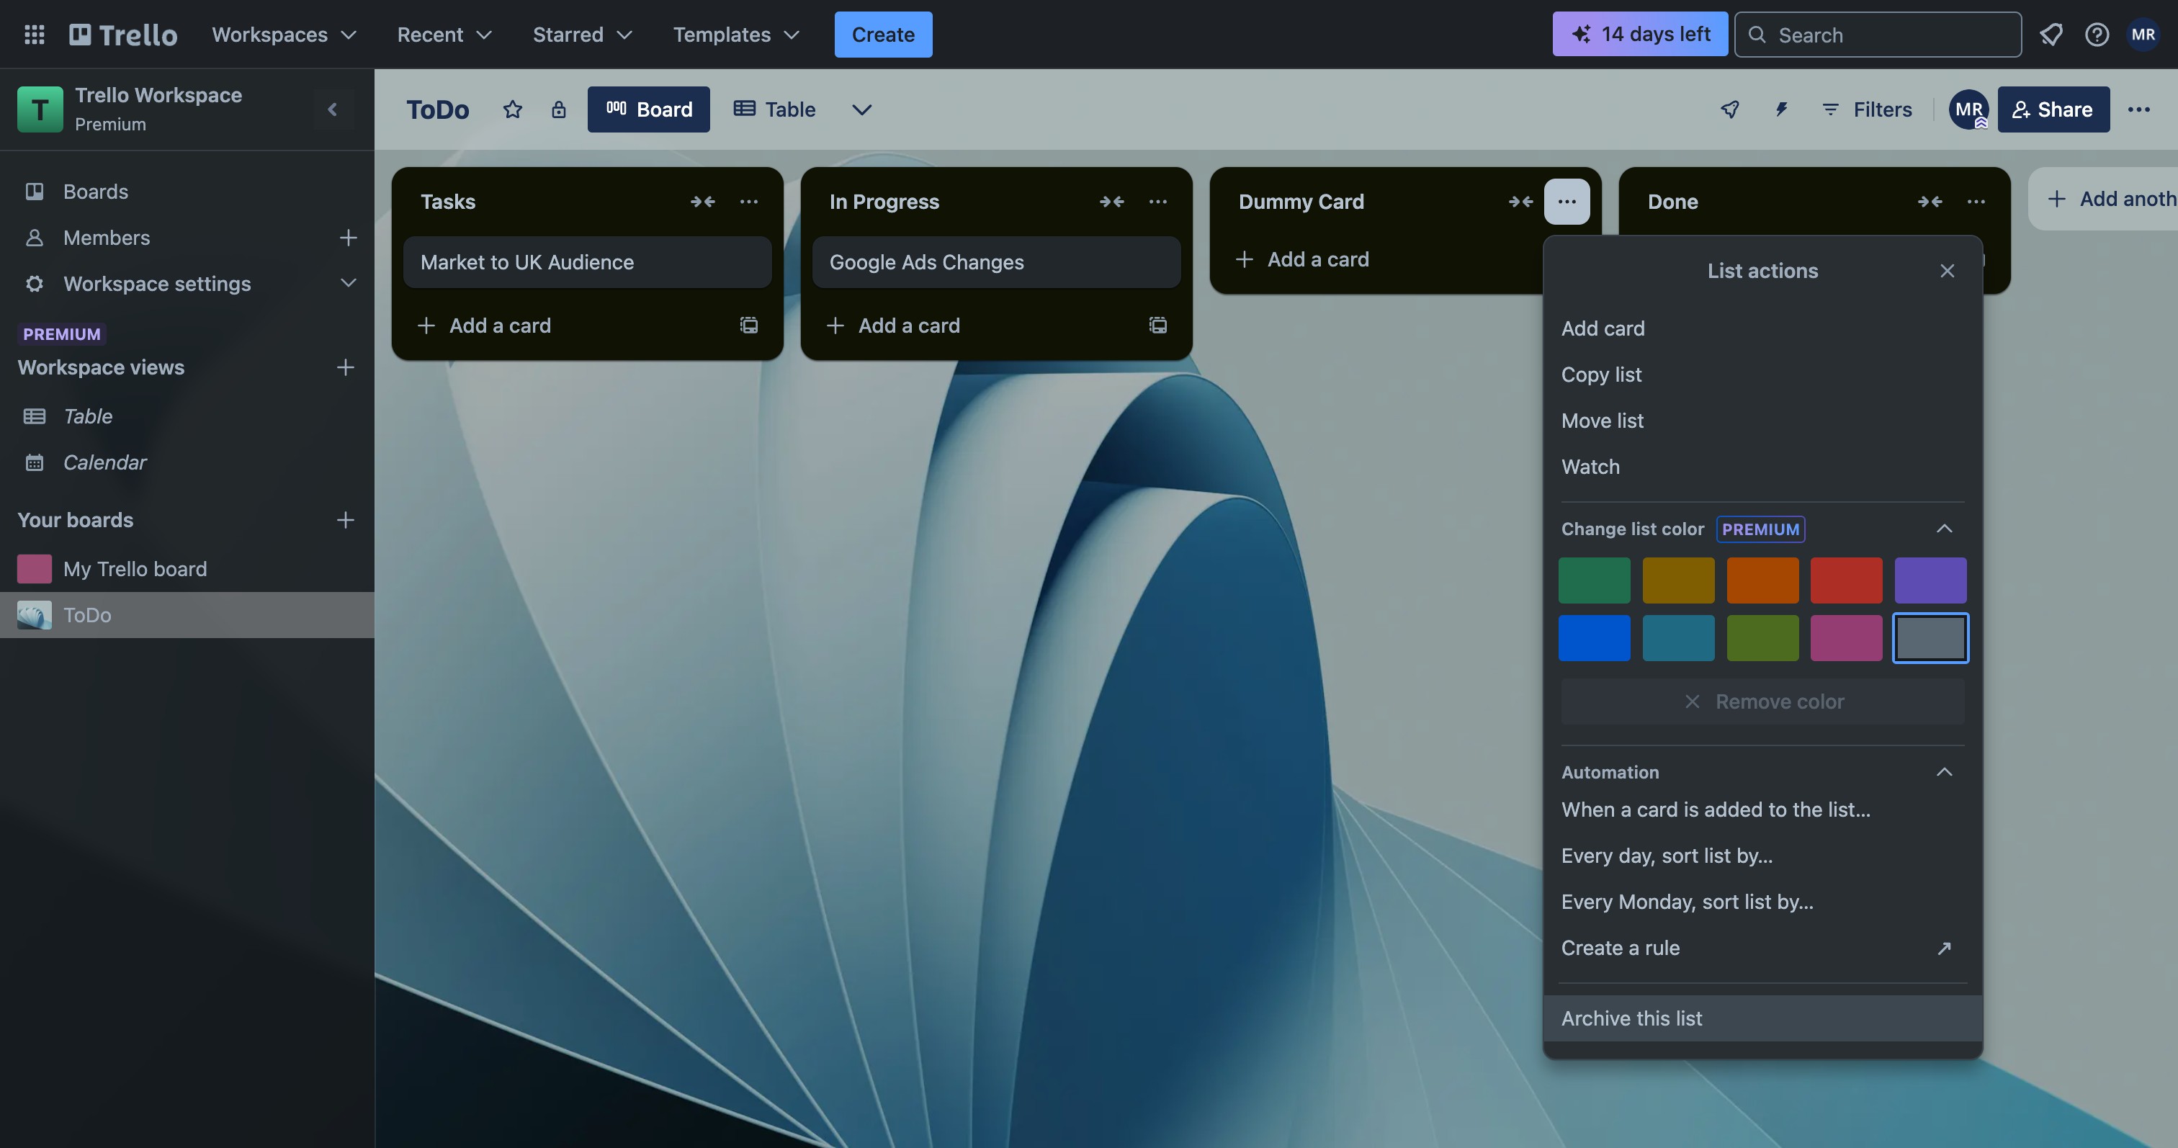Choose Add card in List actions
The height and width of the screenshot is (1148, 2178).
(x=1762, y=328)
